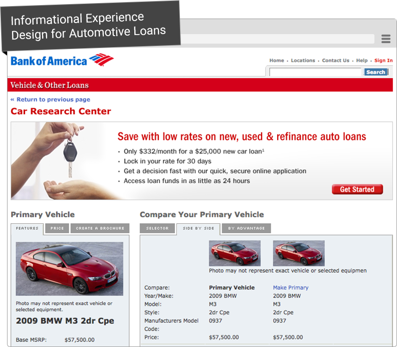Click the 2009 BMW M3 2dr Cpe title
This screenshot has height=347, width=397.
coord(65,321)
